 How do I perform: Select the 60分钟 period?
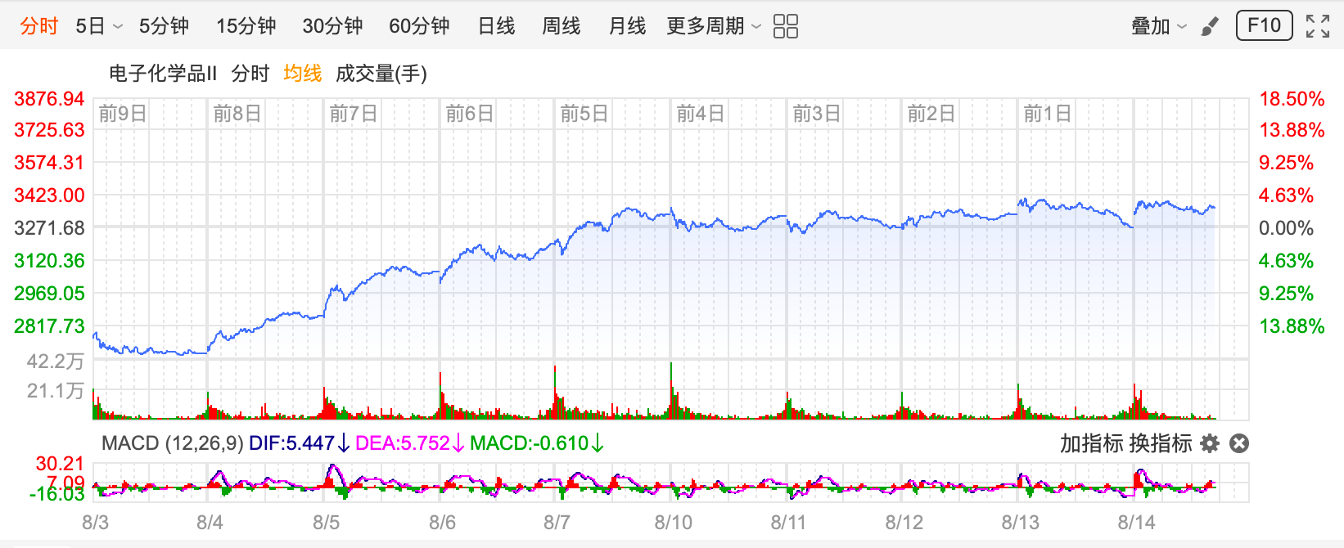(x=419, y=26)
